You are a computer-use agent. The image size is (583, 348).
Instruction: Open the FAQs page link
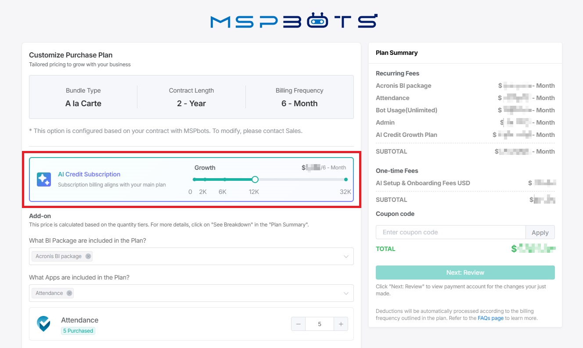pyautogui.click(x=490, y=318)
